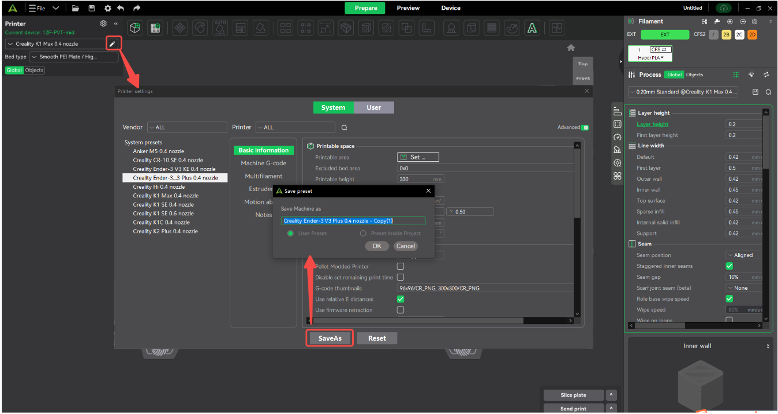Viewport: 778px width, 414px height.
Task: Open Scarf joint seam dropdown
Action: pos(744,288)
